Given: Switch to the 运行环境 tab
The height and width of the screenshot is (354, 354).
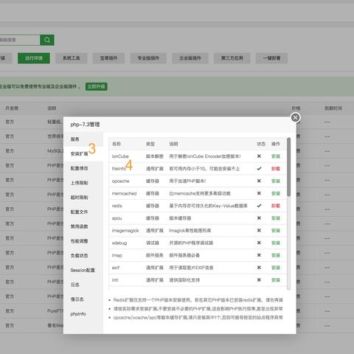Looking at the screenshot, I should 34,58.
